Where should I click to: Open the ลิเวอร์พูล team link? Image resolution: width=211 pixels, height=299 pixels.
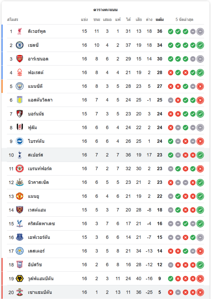(37, 31)
